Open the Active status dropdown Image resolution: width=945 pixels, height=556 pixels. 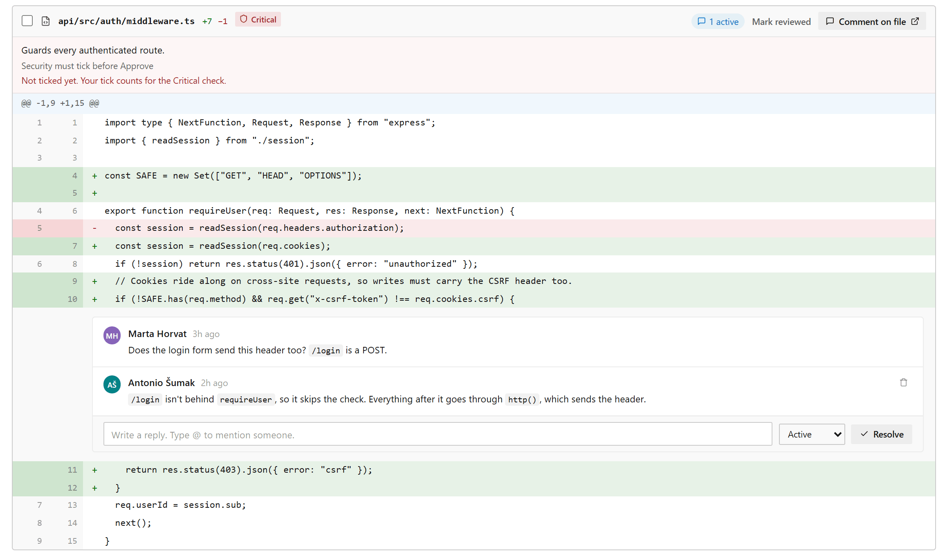(x=812, y=434)
